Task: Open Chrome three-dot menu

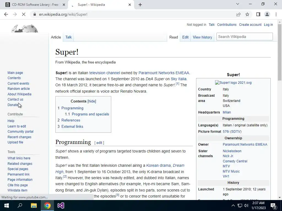Action: pos(276,14)
